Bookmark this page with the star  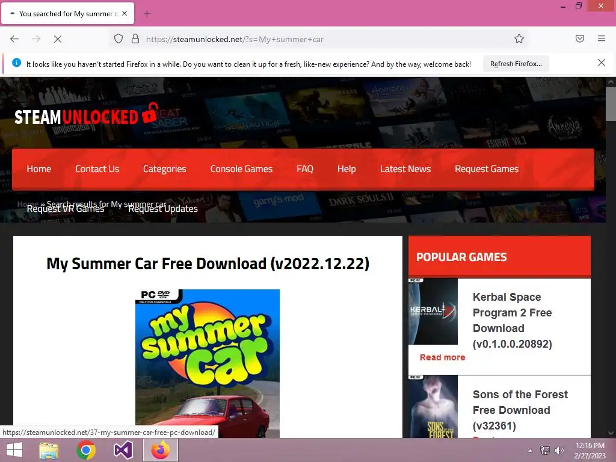[x=519, y=38]
